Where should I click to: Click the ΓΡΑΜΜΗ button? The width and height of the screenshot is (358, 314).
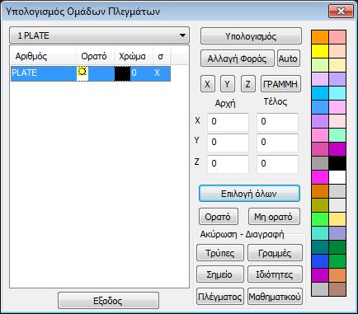pos(280,84)
